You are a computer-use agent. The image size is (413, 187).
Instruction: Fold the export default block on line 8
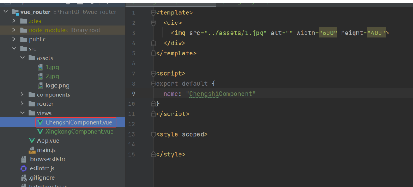click(153, 84)
